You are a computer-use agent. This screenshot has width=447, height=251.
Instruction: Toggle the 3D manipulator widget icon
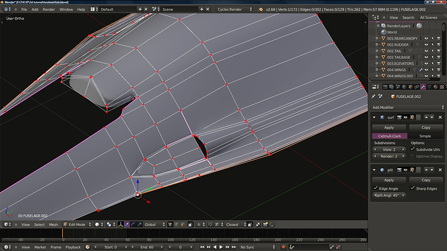pos(120,224)
